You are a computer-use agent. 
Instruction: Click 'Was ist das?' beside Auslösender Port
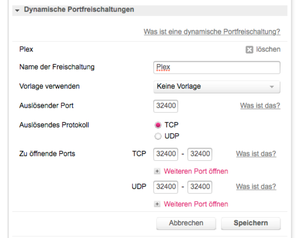point(260,106)
